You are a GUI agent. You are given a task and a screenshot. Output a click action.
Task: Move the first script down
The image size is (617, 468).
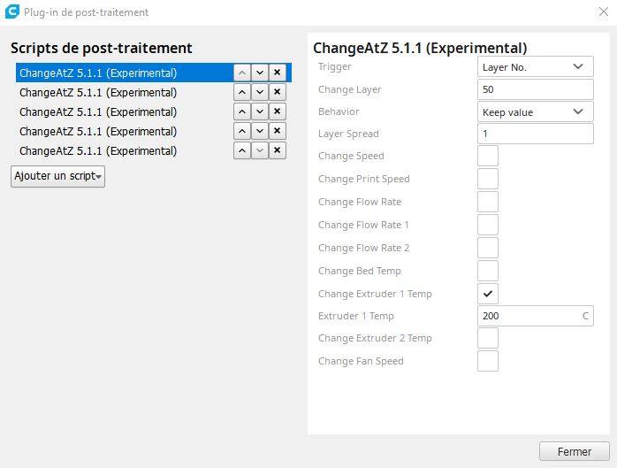point(260,73)
